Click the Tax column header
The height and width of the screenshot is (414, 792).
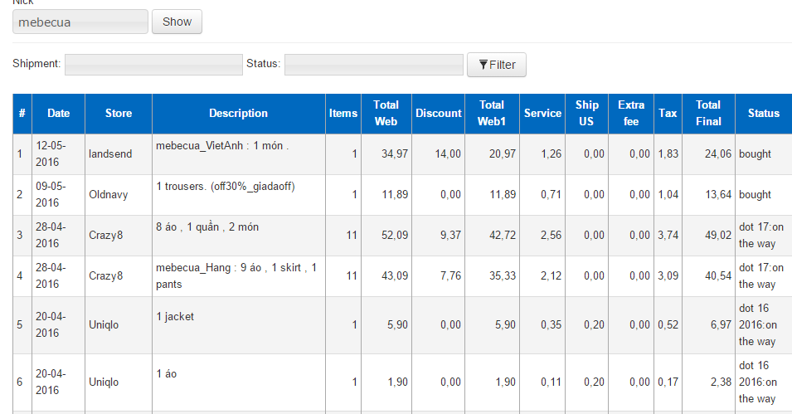coord(668,114)
